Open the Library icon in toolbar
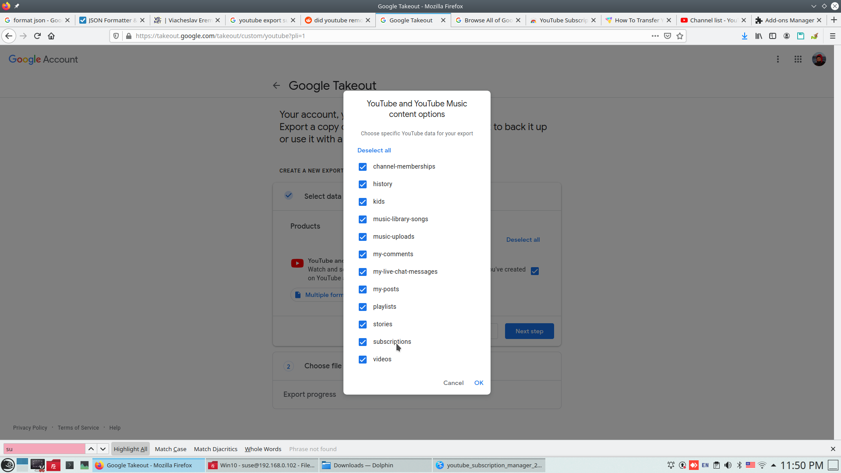This screenshot has height=473, width=841. click(x=759, y=36)
